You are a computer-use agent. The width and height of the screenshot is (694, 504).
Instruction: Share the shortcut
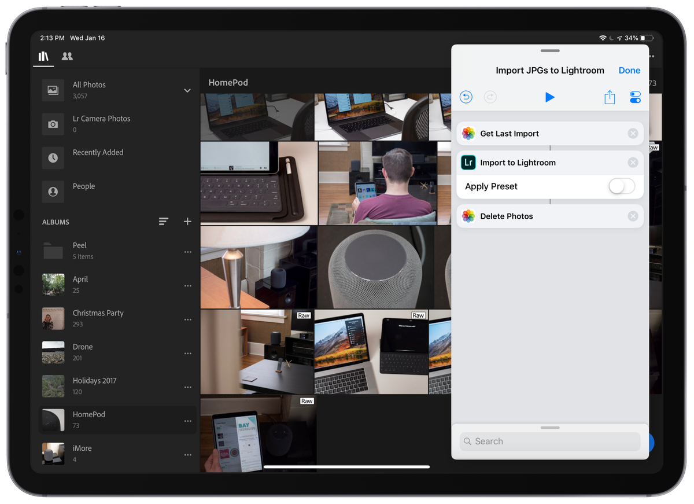pyautogui.click(x=610, y=97)
